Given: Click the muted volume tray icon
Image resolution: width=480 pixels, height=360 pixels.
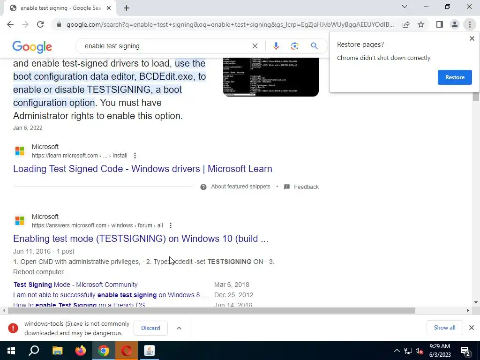Looking at the screenshot, I should (x=420, y=351).
